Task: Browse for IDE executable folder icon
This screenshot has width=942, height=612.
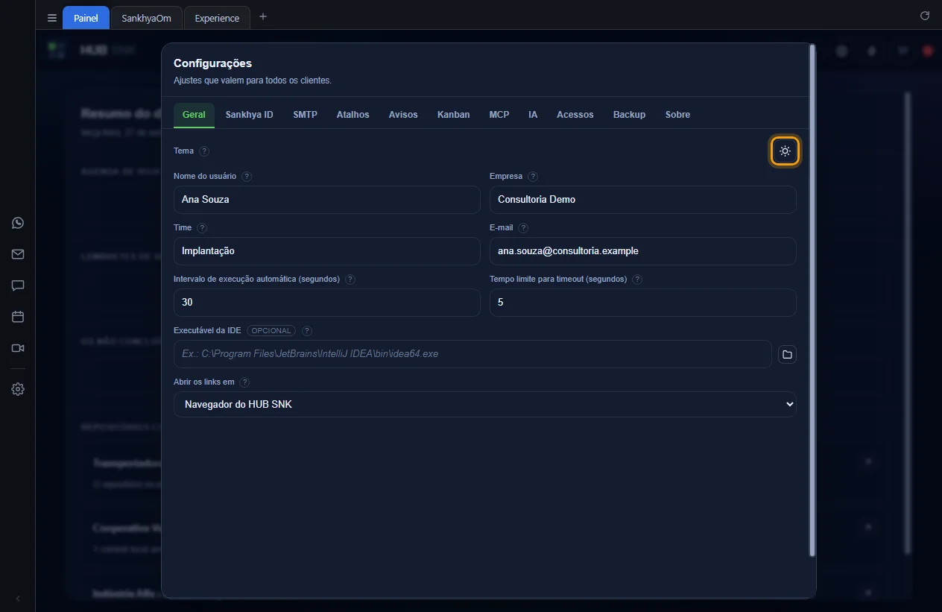Action: tap(787, 354)
